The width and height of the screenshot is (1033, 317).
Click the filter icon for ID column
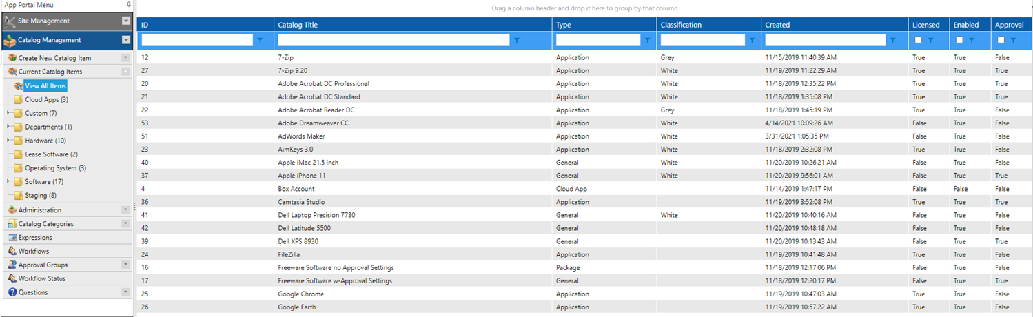[x=260, y=41]
